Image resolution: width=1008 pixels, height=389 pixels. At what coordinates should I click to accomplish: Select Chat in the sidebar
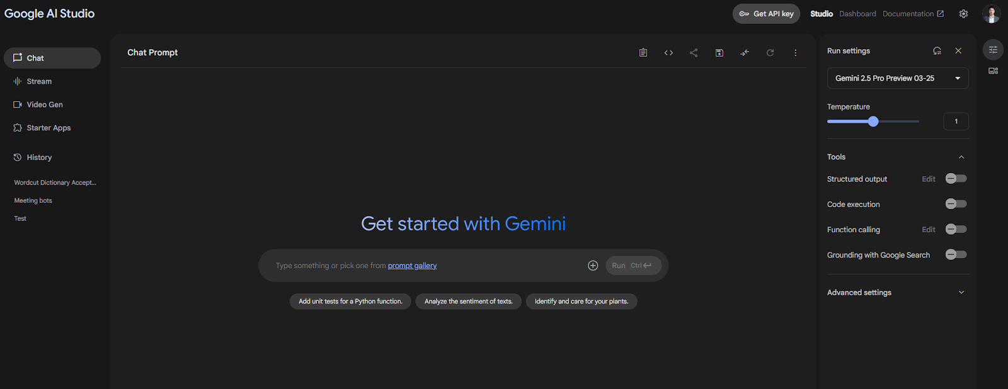(52, 58)
